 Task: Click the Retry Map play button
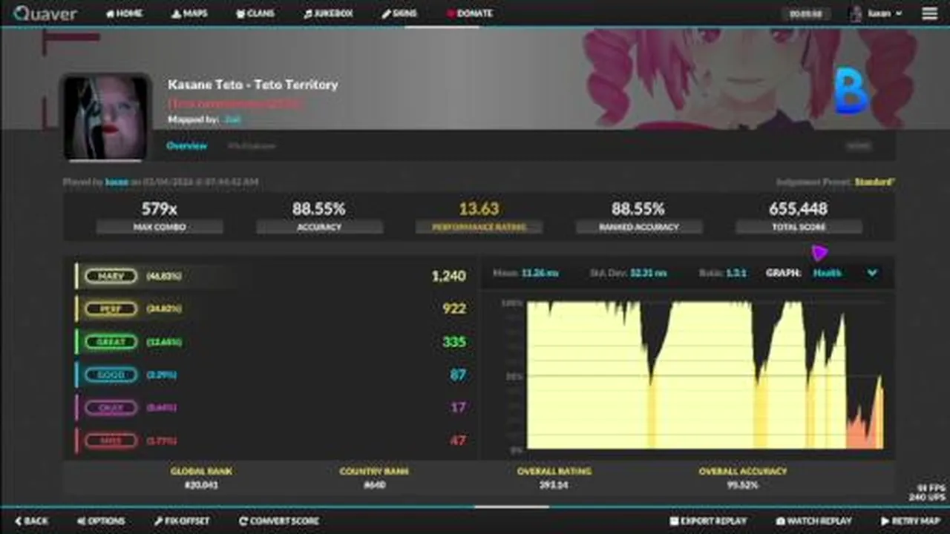pos(911,521)
